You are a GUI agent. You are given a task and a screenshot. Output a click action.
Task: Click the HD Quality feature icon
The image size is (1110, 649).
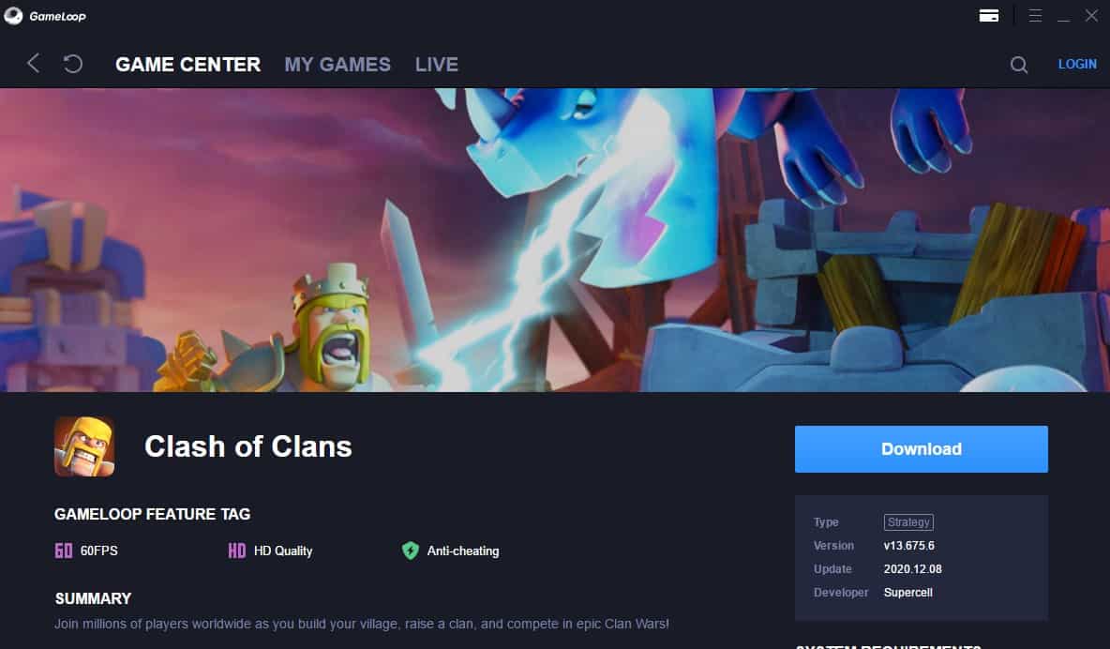(x=237, y=551)
